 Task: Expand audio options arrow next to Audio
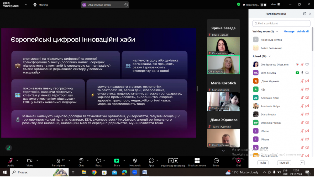click(x=17, y=160)
